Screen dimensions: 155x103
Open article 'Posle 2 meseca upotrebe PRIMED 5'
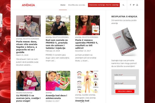click(x=87, y=44)
